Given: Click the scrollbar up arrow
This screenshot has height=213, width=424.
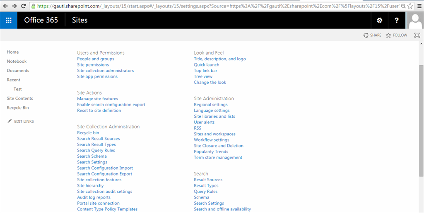Looking at the screenshot, I should [x=422, y=43].
